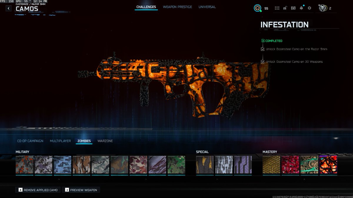Select the Co-op Campaign camo category
The width and height of the screenshot is (353, 198).
[x=30, y=141]
